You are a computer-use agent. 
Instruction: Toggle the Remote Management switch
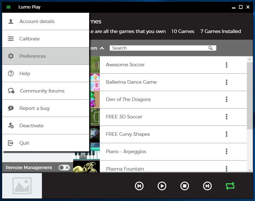click(x=64, y=168)
